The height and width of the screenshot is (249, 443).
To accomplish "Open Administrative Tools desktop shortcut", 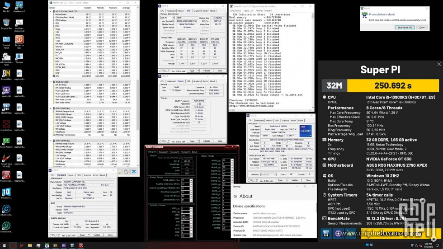I will click(6, 60).
